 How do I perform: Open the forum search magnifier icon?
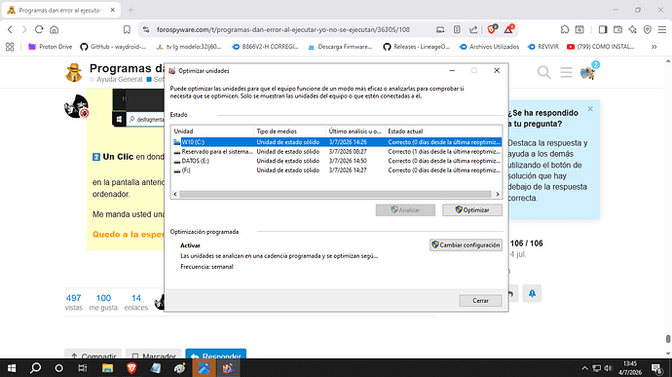543,72
